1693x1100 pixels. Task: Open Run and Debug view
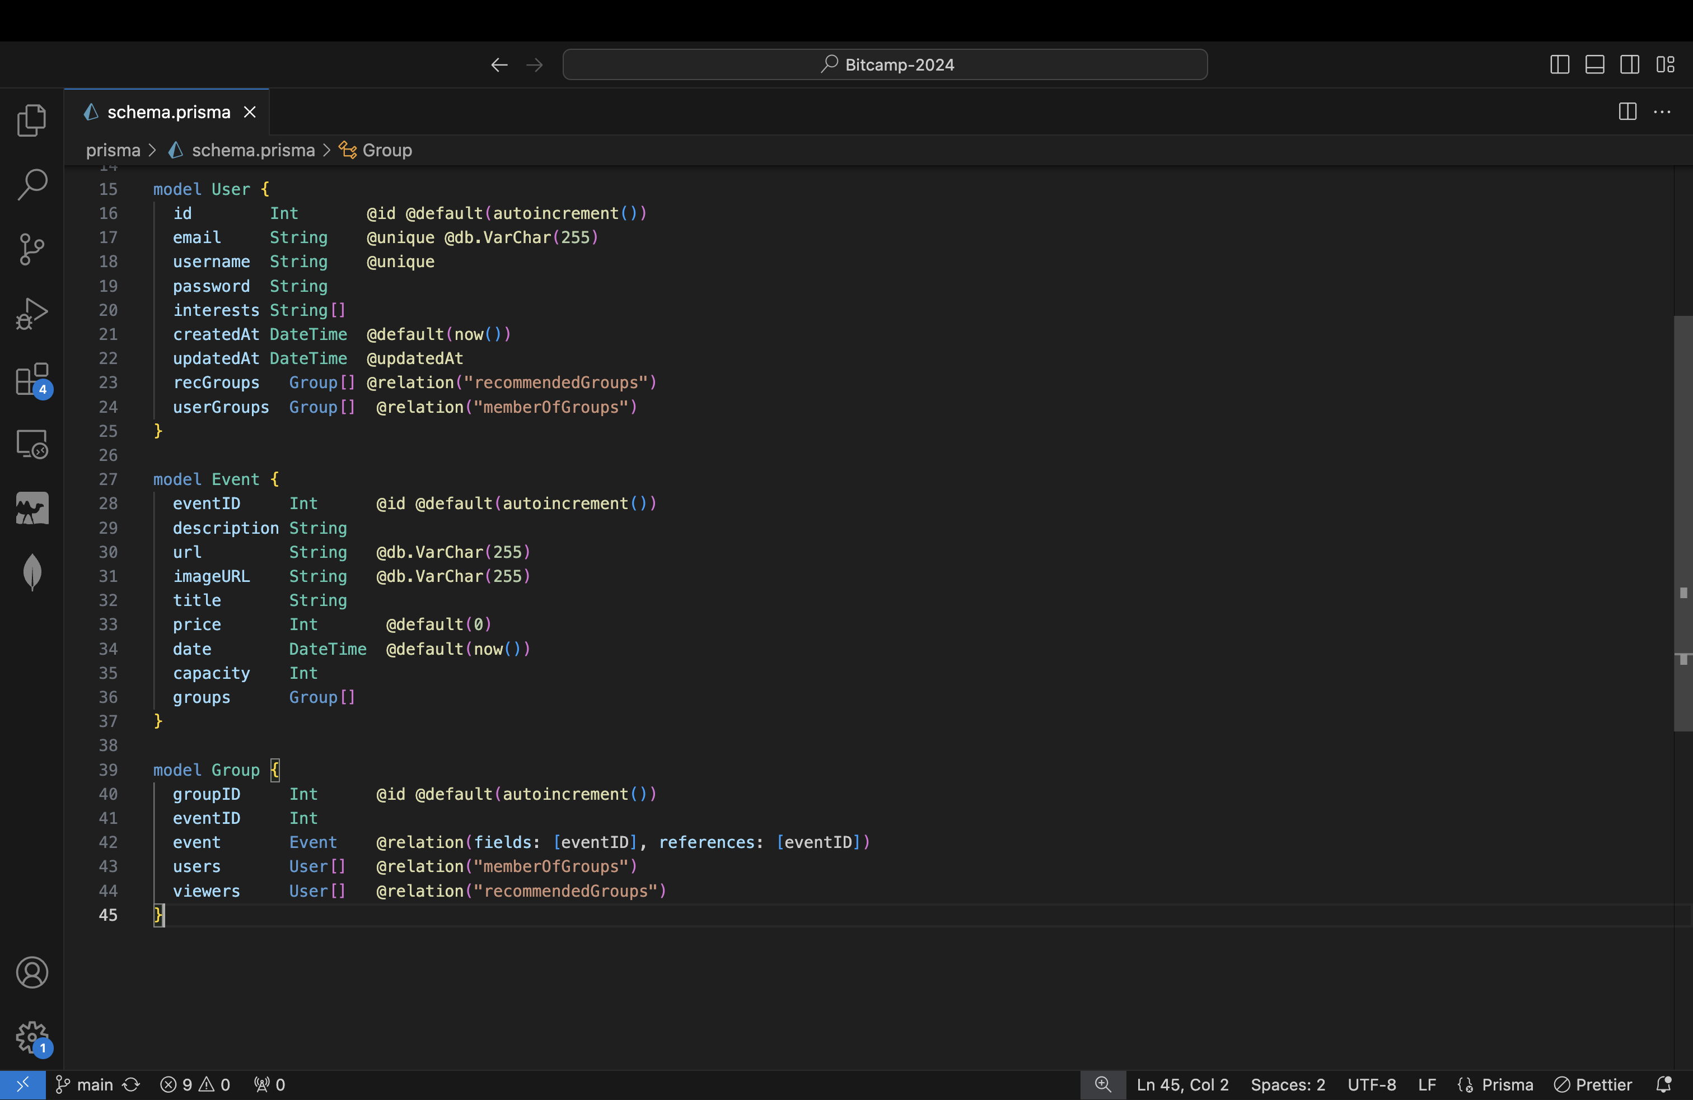31,314
